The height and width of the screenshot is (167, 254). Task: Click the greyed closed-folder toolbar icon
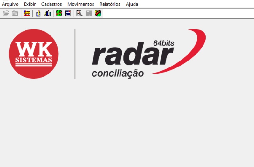pos(15,13)
